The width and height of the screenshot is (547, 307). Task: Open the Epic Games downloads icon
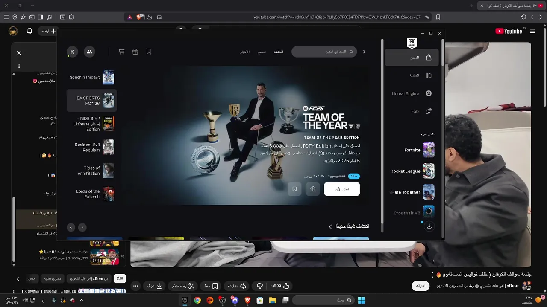tap(429, 226)
